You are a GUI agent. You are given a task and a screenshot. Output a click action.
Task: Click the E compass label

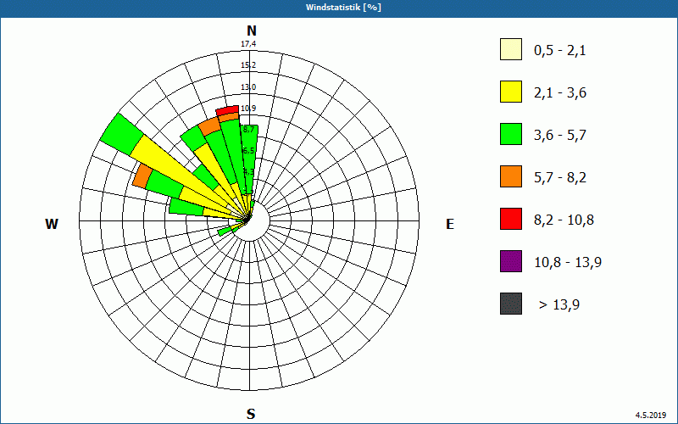[450, 224]
